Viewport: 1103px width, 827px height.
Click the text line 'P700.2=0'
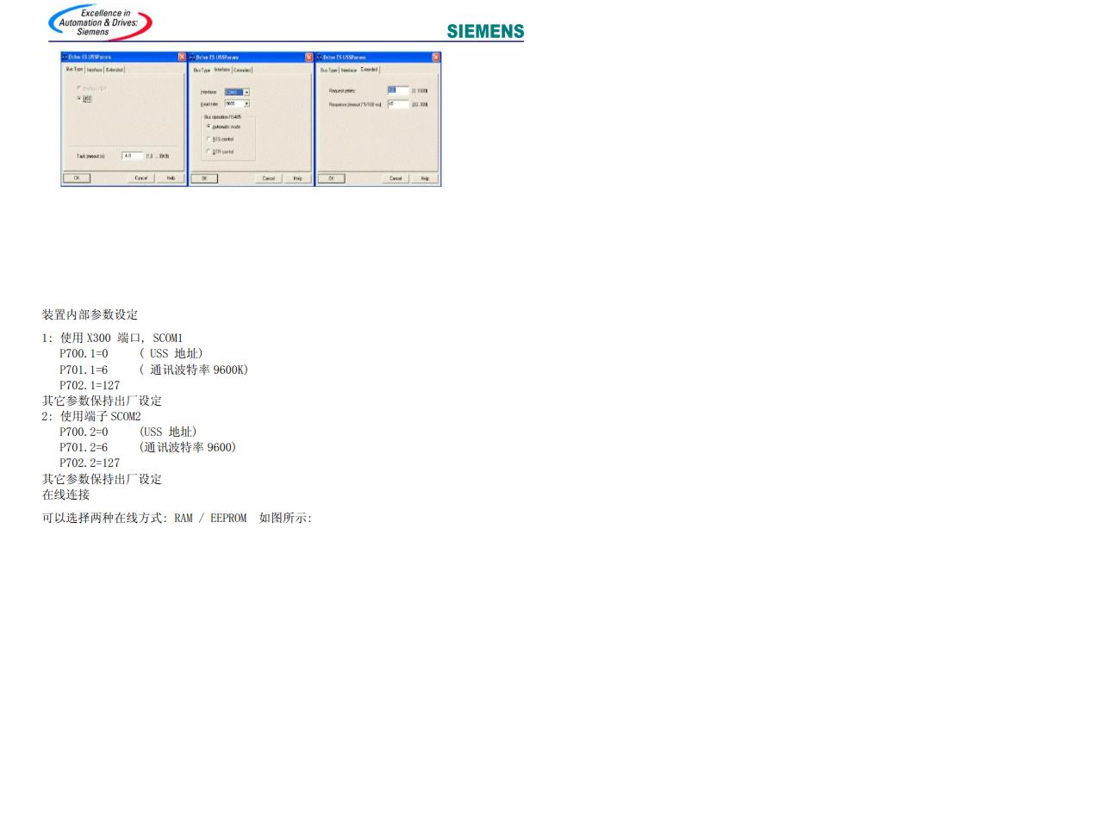pyautogui.click(x=84, y=432)
